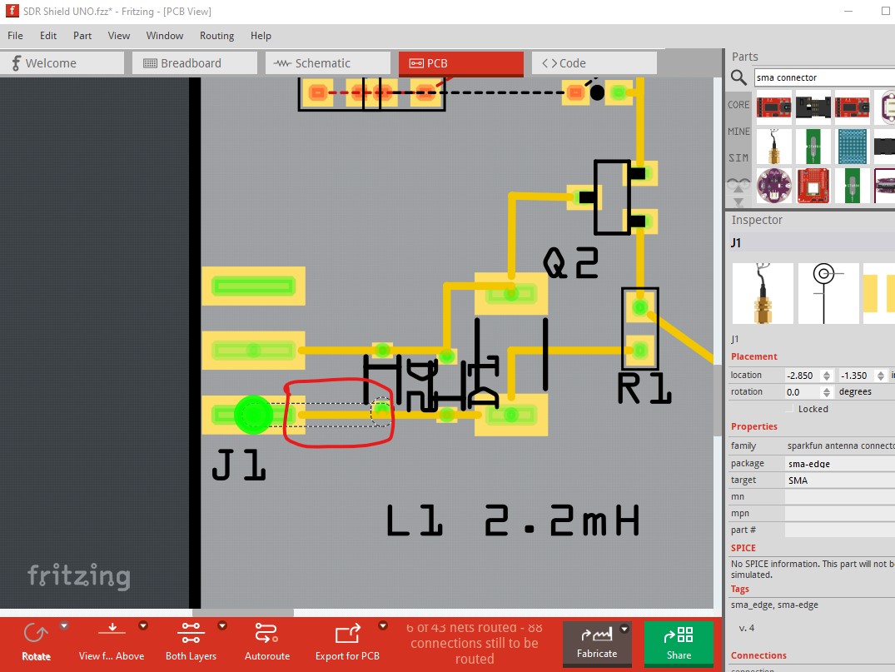Open the Fabricate dropdown arrow
The image size is (895, 672).
pyautogui.click(x=624, y=630)
